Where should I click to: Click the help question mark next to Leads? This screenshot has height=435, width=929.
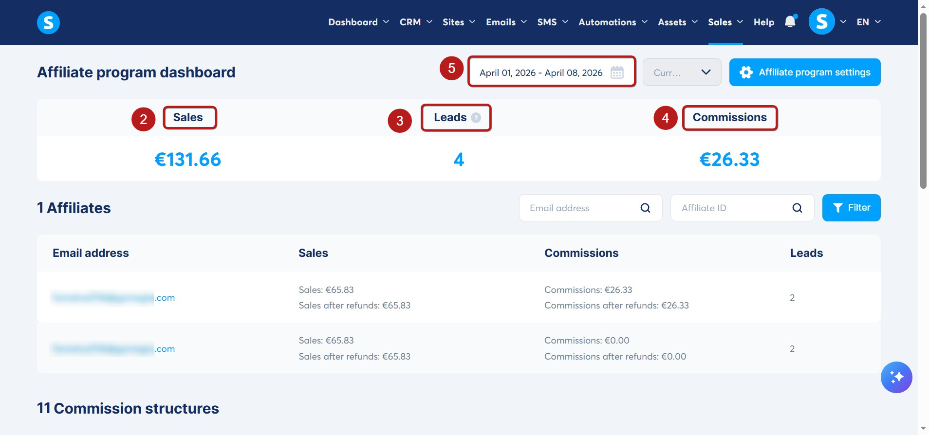click(x=476, y=117)
